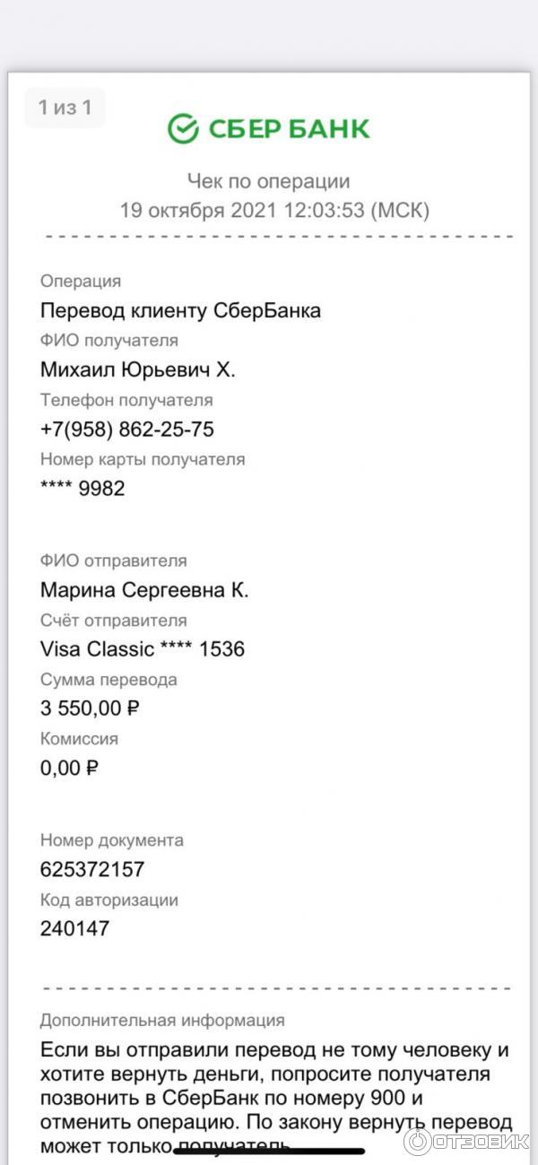Click the Otzovik watermark logo icon
Viewport: 538px width, 1165px height.
click(418, 1141)
